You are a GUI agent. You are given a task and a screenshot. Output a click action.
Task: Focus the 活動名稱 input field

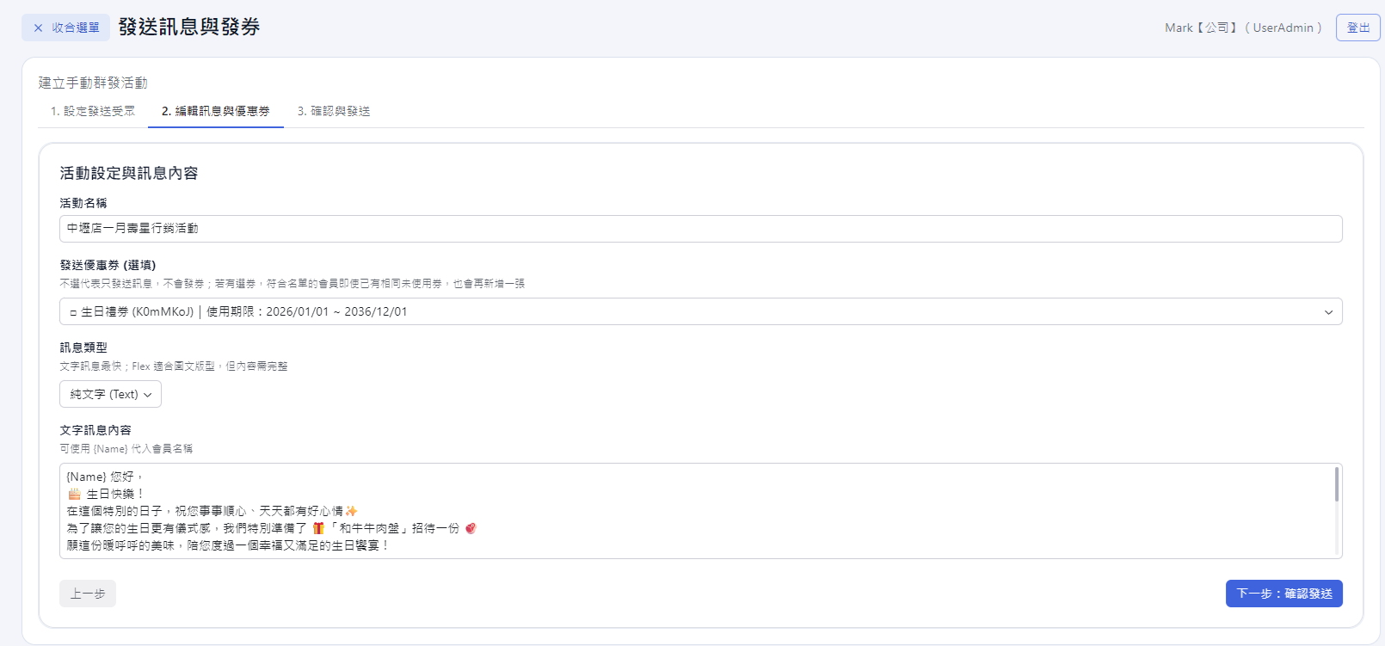(699, 229)
